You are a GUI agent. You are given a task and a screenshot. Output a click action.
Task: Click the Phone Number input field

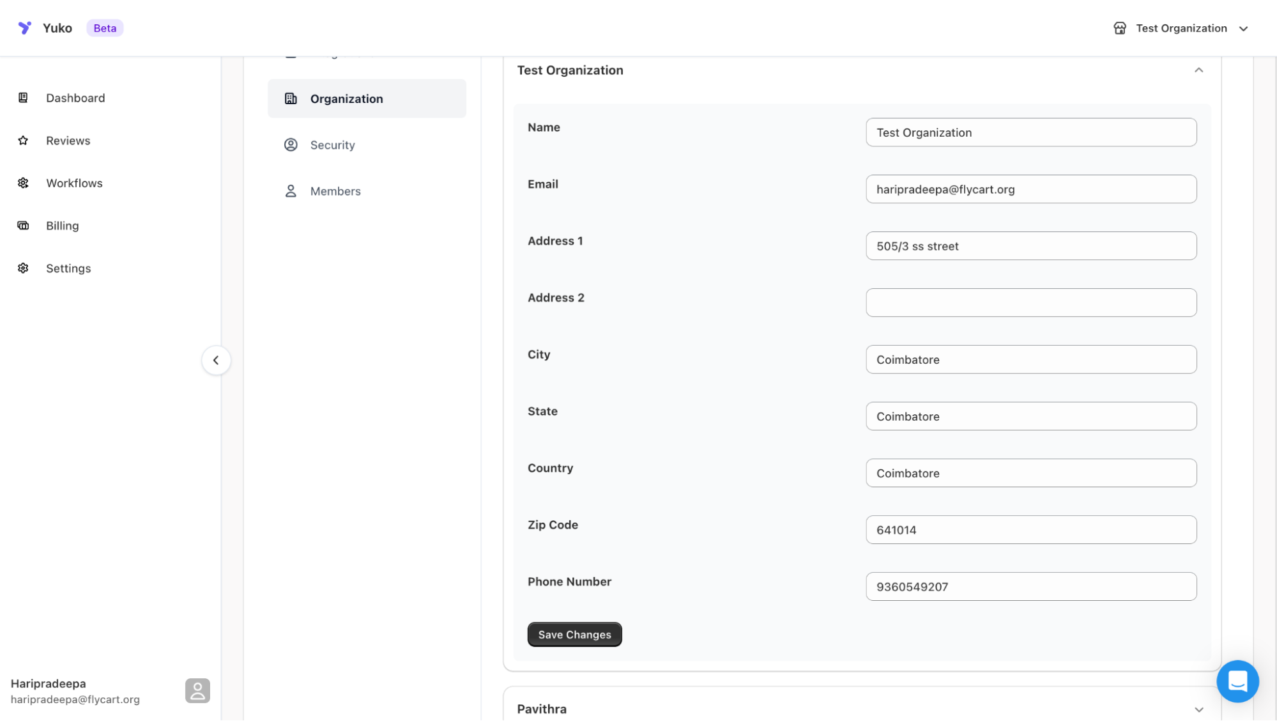(x=1030, y=587)
